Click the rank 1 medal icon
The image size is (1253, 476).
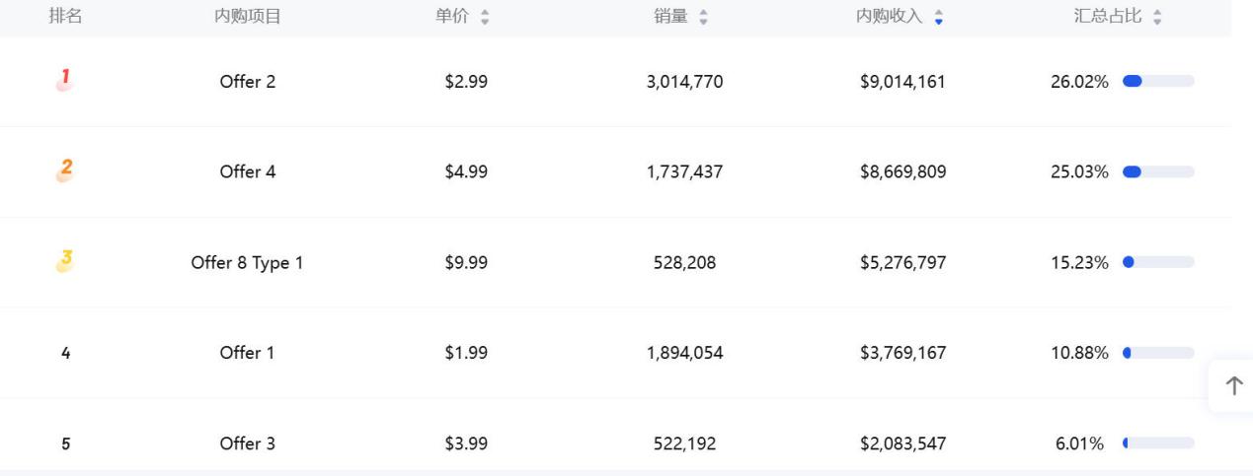pos(65,81)
